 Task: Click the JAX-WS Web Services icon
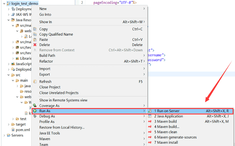(13, 14)
